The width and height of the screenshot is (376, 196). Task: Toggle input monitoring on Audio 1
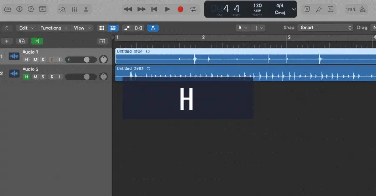click(x=59, y=60)
